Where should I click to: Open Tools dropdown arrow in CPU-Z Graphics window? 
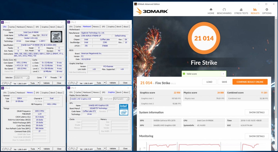(105, 149)
